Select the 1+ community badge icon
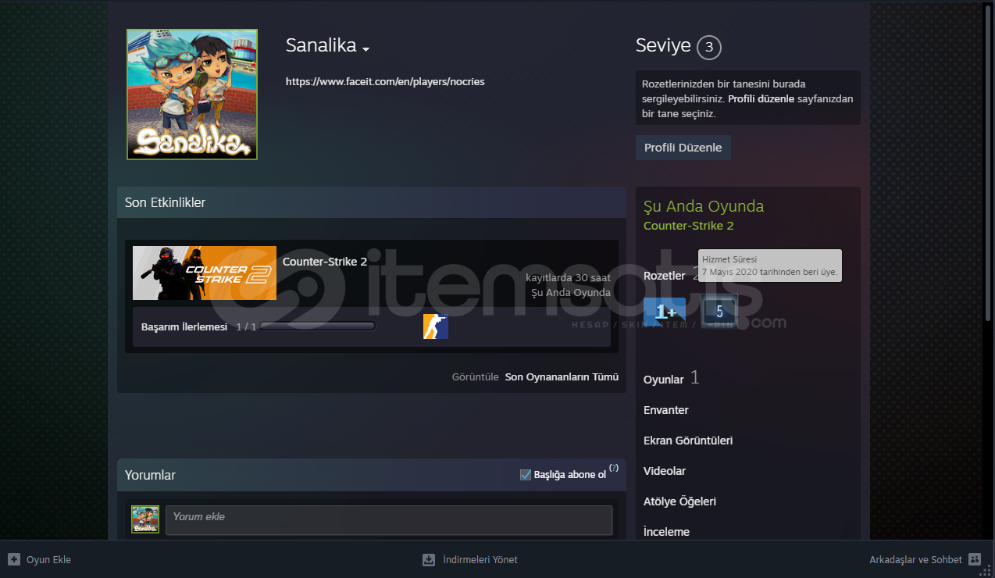 coord(665,311)
